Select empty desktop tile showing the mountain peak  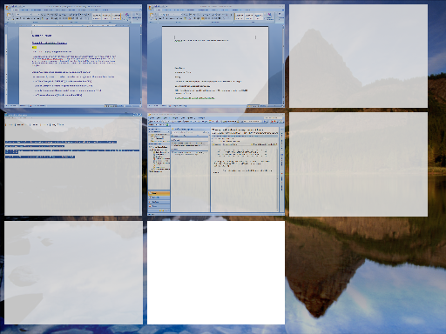[358, 56]
